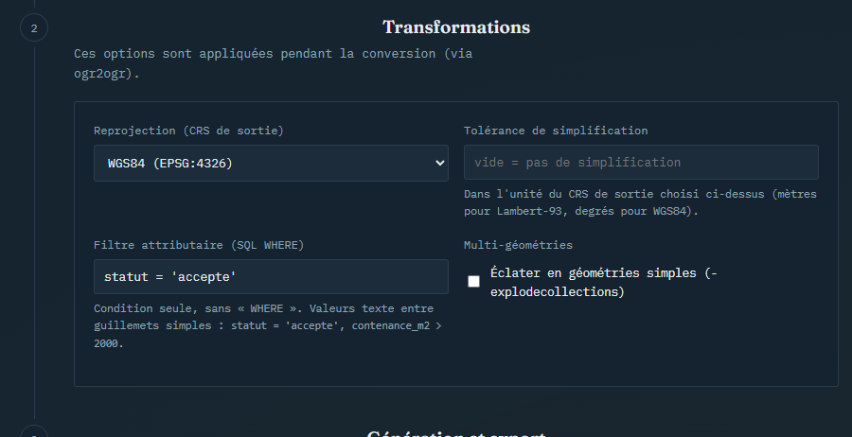The image size is (852, 437).
Task: Focus the Tolérance de simplification field
Action: click(641, 163)
